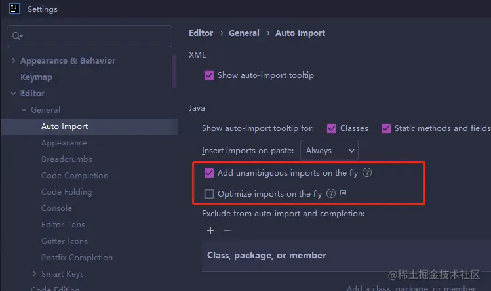Click the help icon beside Add unambiguous imports
491x291 pixels.
pos(367,173)
